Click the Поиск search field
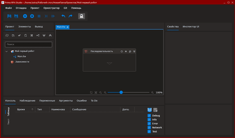Screen dimensions: 235x138 [29, 44]
